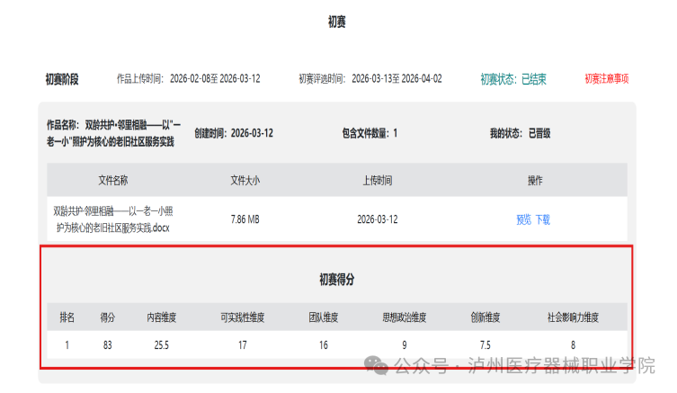Click the 创建时间: 2026-03-12 text
Image resolution: width=677 pixels, height=393 pixels.
(x=234, y=133)
